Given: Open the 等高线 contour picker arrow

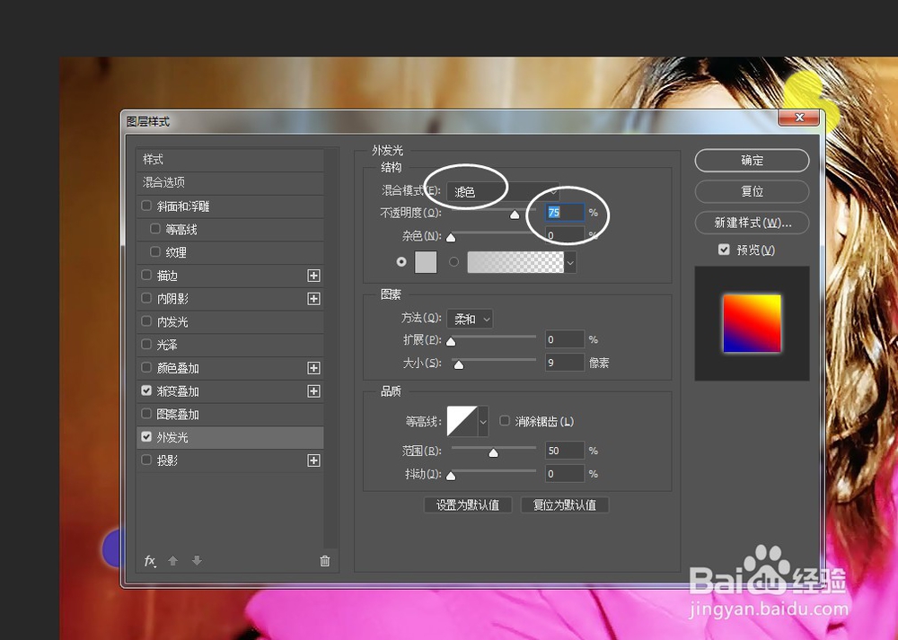Looking at the screenshot, I should point(483,422).
